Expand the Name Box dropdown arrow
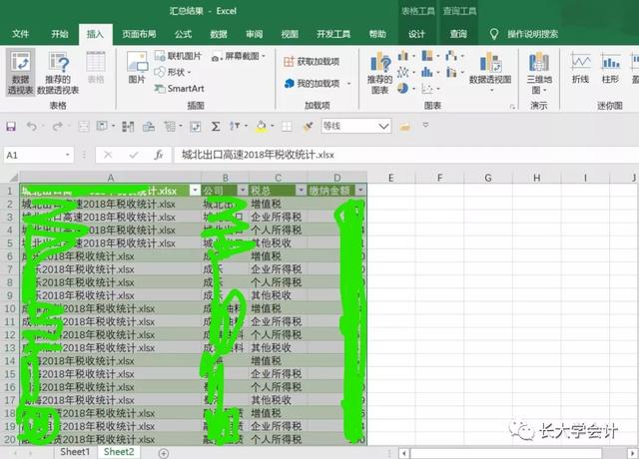This screenshot has height=459, width=639. pyautogui.click(x=68, y=156)
